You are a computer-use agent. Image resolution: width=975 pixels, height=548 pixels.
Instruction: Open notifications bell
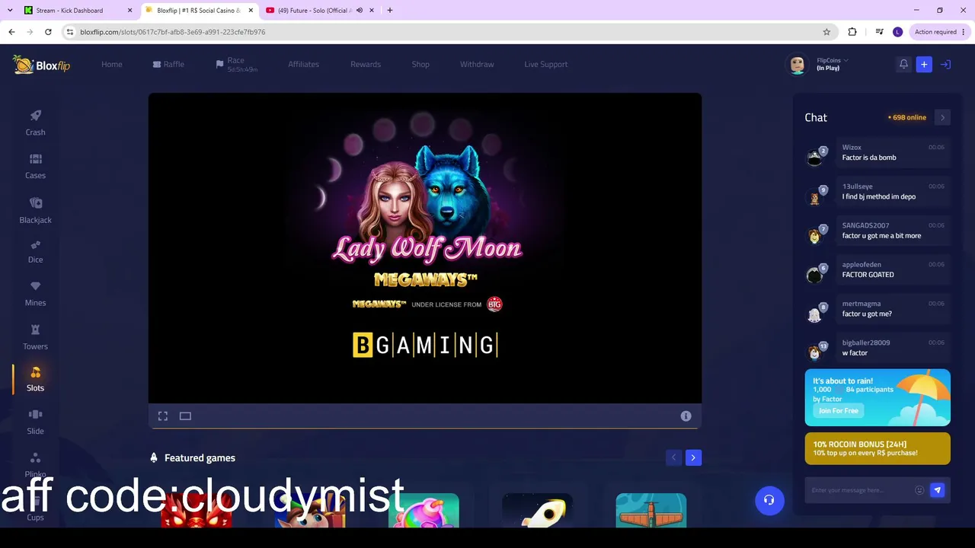click(x=903, y=65)
